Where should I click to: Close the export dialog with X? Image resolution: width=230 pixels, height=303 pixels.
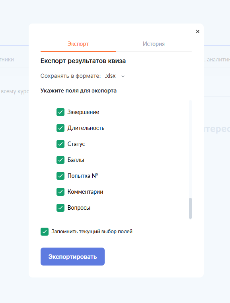tap(198, 31)
